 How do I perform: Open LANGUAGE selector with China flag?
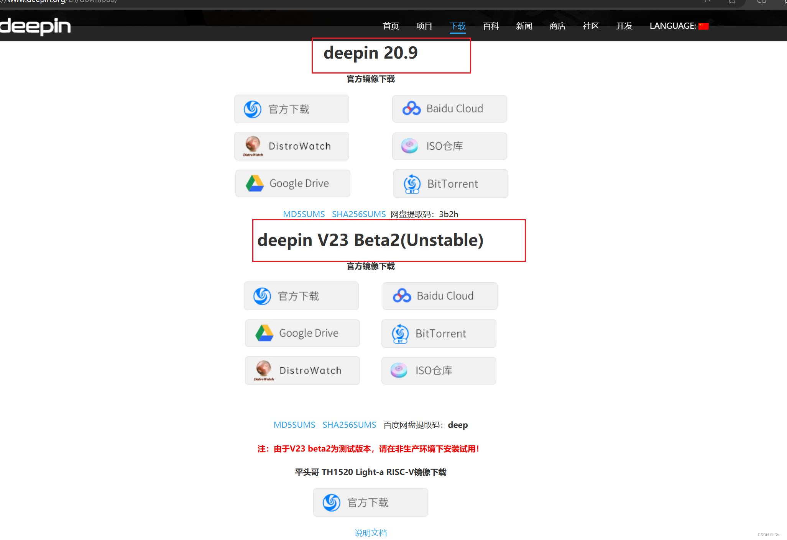(679, 26)
